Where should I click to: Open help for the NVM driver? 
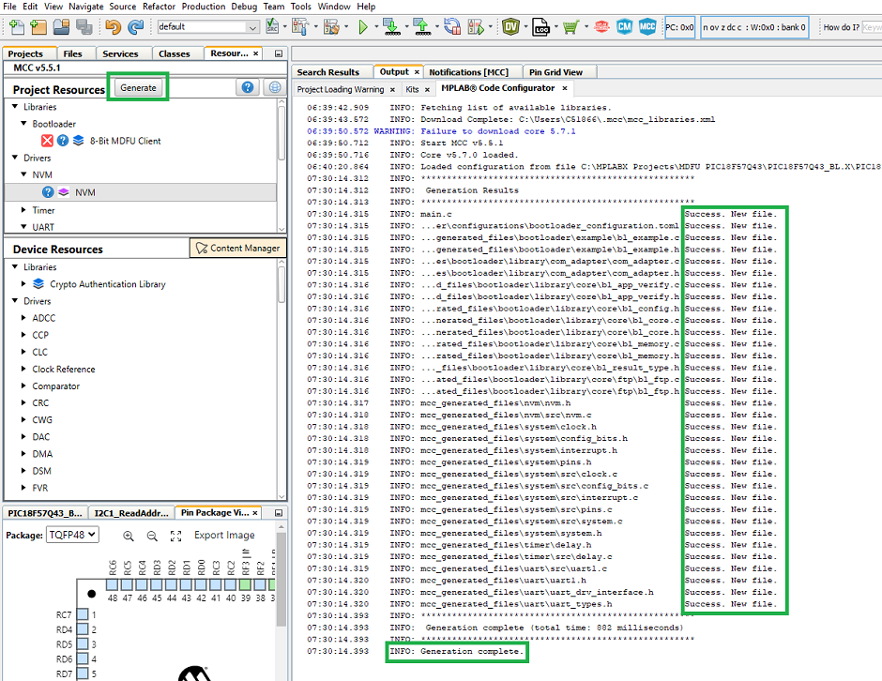48,192
